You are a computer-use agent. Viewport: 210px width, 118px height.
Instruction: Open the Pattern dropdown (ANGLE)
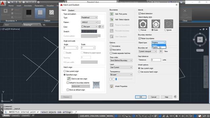pyautogui.click(x=89, y=22)
